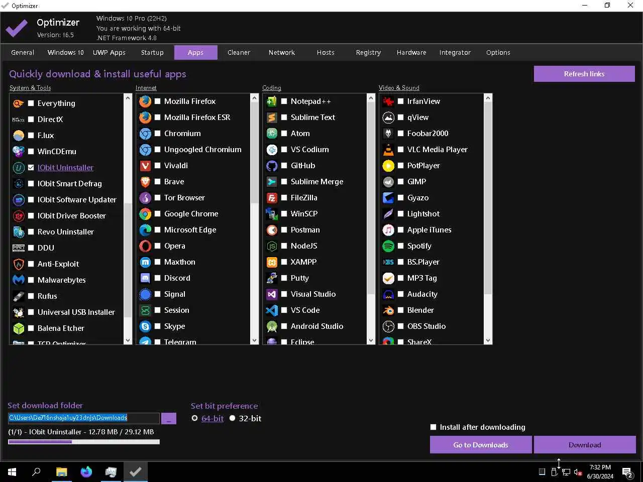Tick the GIMP checkbox
The image size is (643, 482).
point(401,182)
